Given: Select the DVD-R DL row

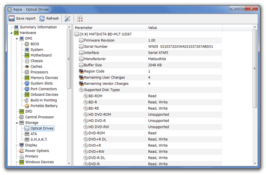Looking at the screenshot, I should (x=148, y=158).
